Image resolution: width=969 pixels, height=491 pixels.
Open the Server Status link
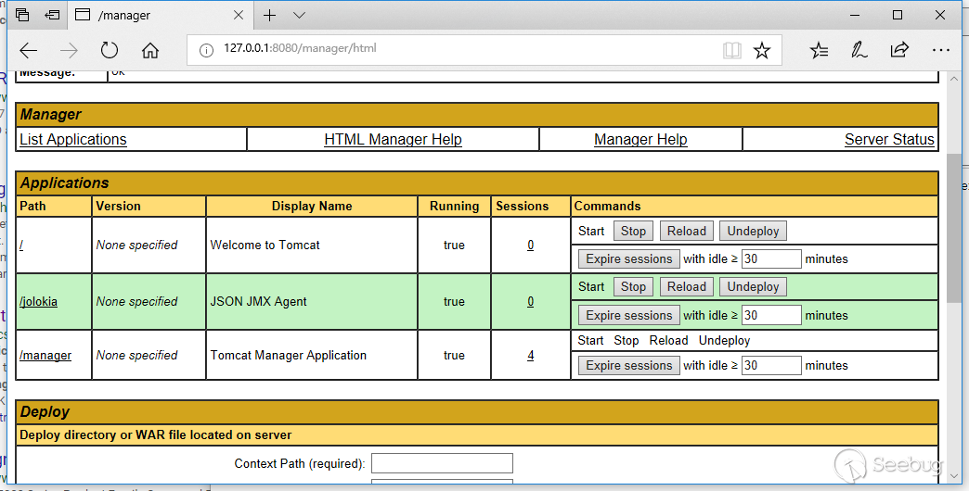888,140
